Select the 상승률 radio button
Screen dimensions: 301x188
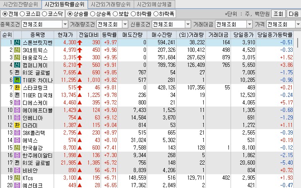click(x=70, y=14)
